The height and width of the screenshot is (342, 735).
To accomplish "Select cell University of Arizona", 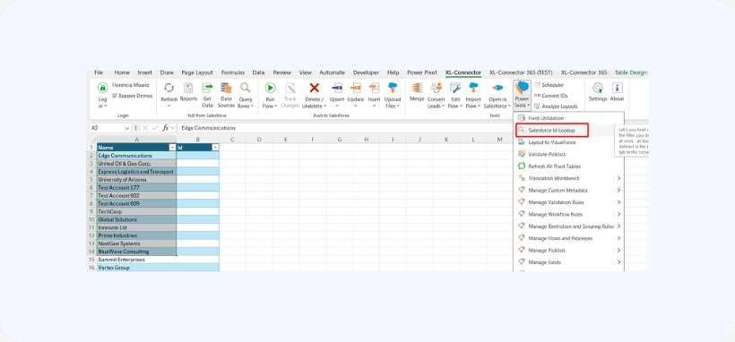I will 136,179.
